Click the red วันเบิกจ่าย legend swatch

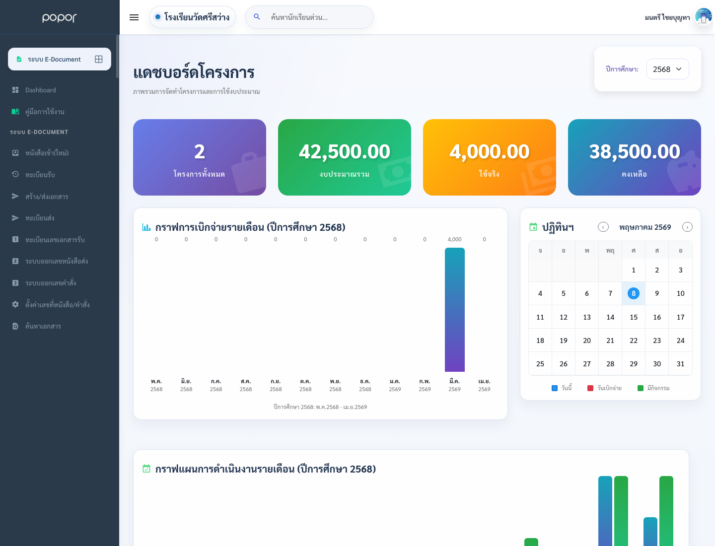(x=590, y=388)
